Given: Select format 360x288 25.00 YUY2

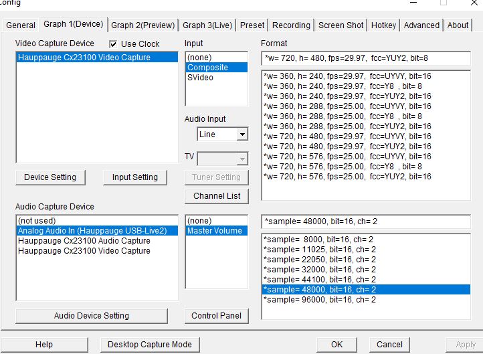Looking at the screenshot, I should coord(366,126).
